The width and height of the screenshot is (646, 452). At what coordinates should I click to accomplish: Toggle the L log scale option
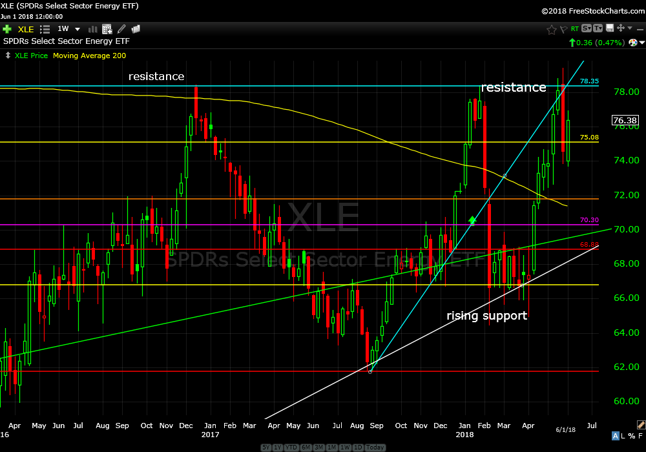pyautogui.click(x=625, y=436)
